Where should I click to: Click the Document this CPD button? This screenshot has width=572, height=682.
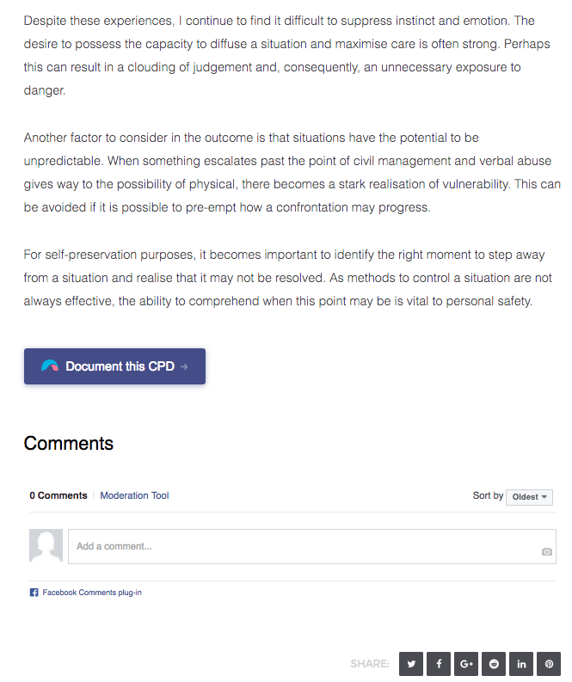115,366
